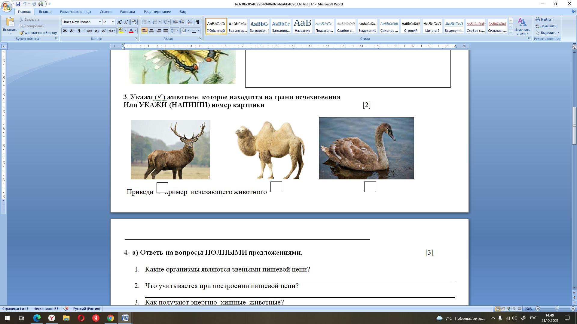Increase font size with grow-font icon
This screenshot has height=324, width=577.
(119, 22)
